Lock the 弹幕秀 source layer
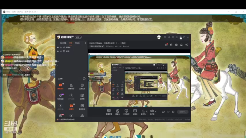This screenshot has width=246, height=138. coord(61,47)
